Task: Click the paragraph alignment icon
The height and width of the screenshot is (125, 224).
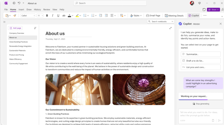Action: coord(112,16)
